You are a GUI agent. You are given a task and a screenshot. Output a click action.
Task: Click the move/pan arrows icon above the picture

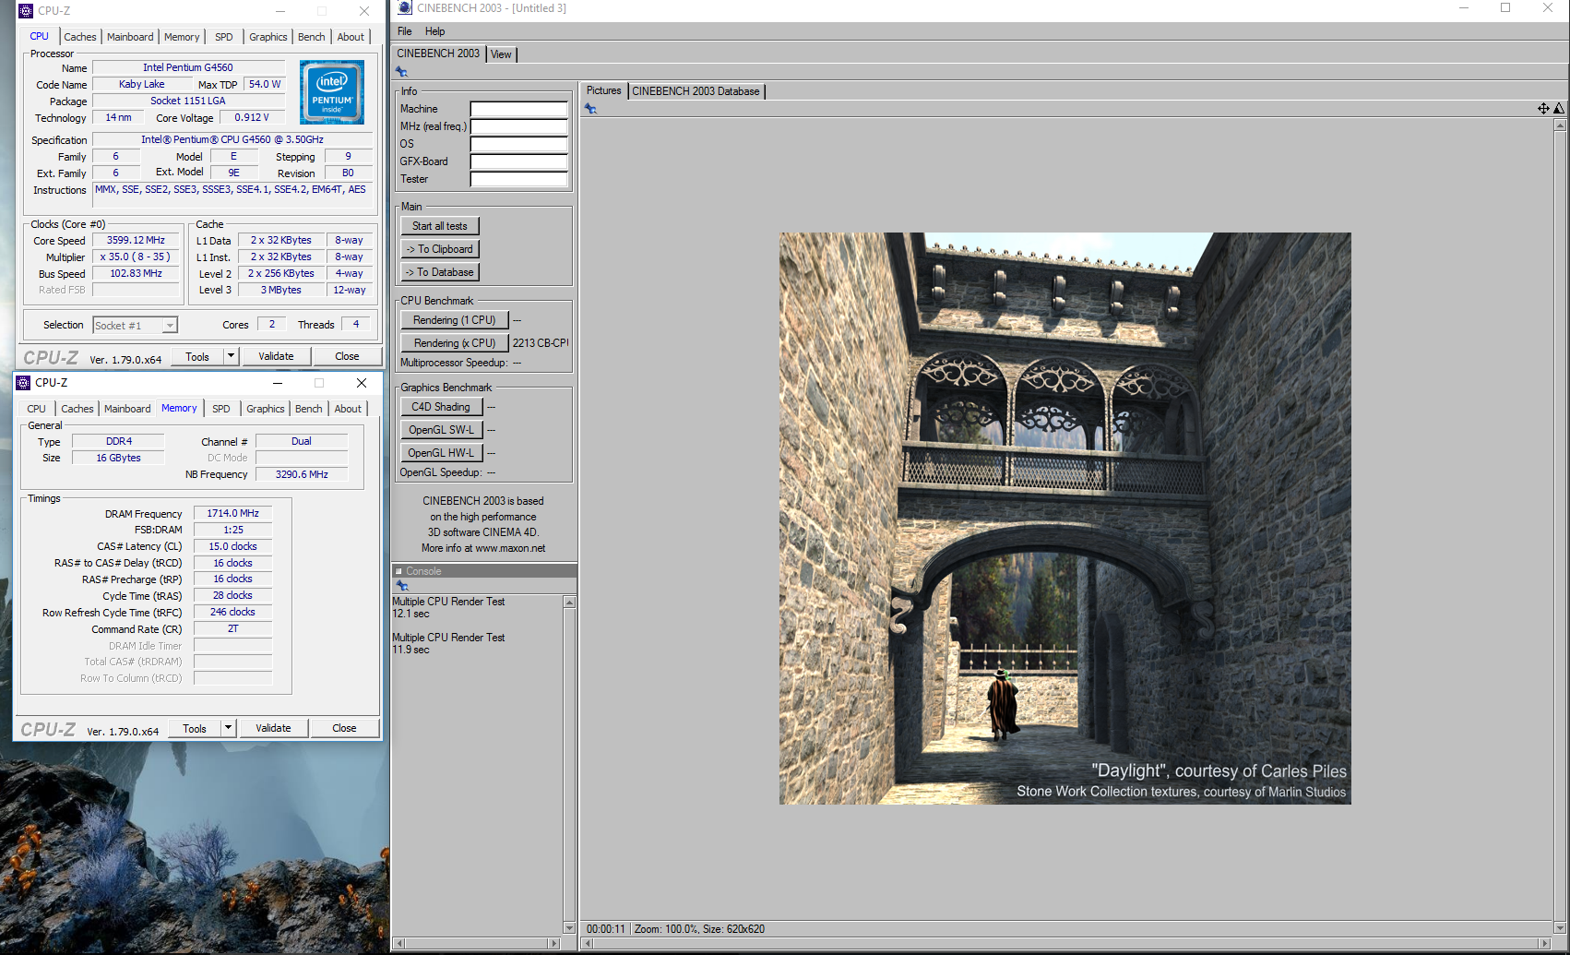point(1543,109)
